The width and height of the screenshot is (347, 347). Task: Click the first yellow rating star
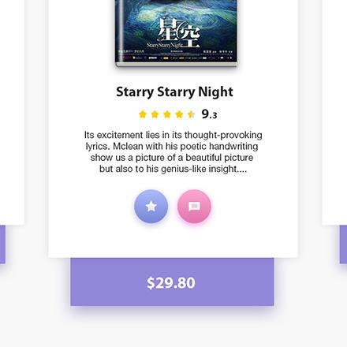click(143, 114)
